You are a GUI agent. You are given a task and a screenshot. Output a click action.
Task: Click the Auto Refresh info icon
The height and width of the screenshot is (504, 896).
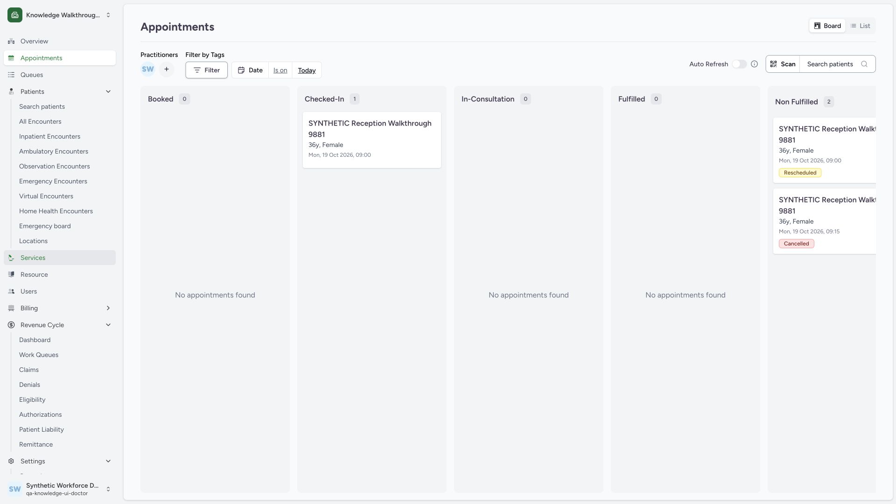[754, 64]
